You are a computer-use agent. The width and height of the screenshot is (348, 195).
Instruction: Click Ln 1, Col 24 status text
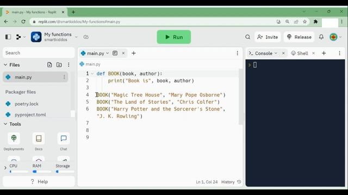tap(207, 182)
